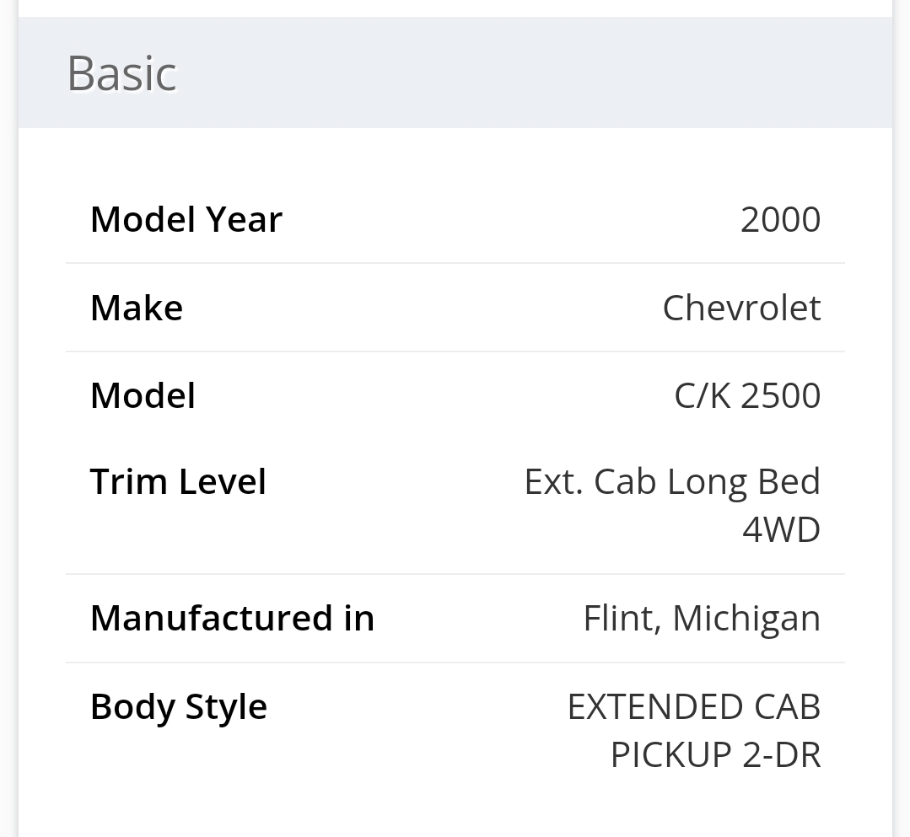Click the "Basic" section heading
This screenshot has height=837, width=910.
tap(121, 73)
